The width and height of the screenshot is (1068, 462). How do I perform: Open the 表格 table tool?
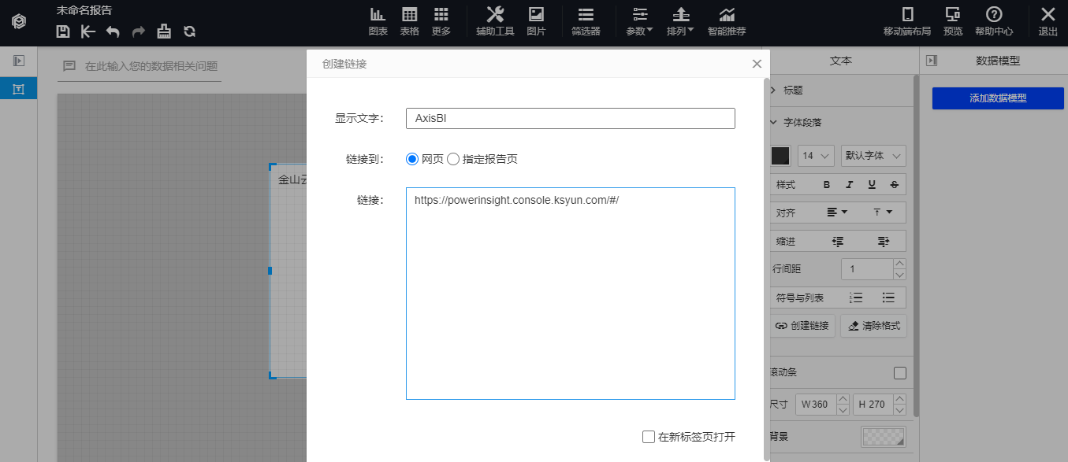(410, 21)
